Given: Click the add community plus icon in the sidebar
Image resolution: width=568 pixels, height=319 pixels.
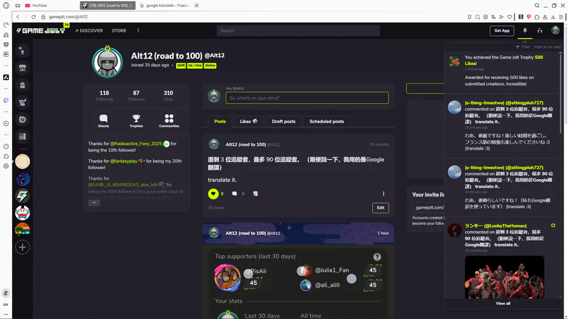Looking at the screenshot, I should pos(23,247).
